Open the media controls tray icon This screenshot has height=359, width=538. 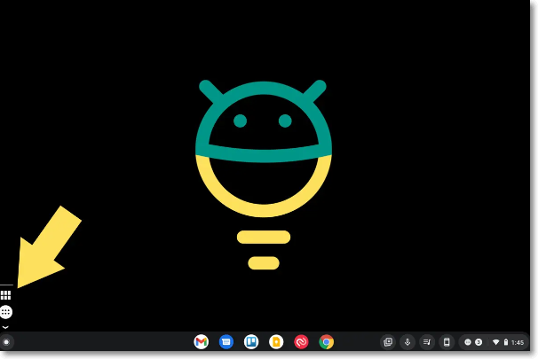pos(427,342)
